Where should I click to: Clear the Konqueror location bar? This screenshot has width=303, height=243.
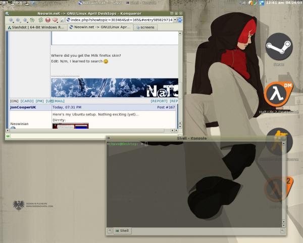click(x=62, y=20)
